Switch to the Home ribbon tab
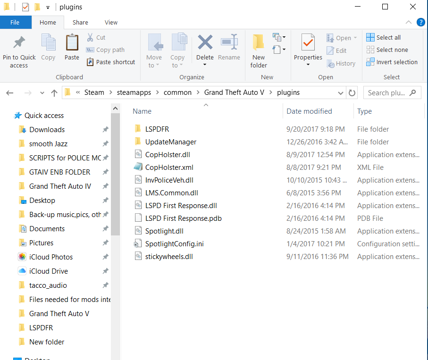The height and width of the screenshot is (360, 428). (48, 22)
